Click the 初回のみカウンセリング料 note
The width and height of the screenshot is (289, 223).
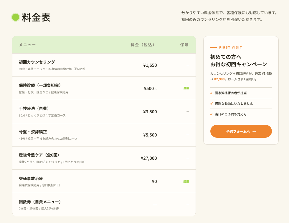tap(222, 19)
